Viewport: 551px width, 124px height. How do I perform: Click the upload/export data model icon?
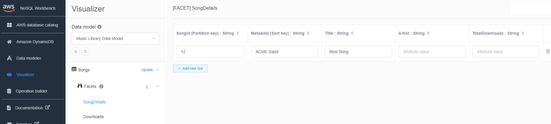(x=85, y=51)
